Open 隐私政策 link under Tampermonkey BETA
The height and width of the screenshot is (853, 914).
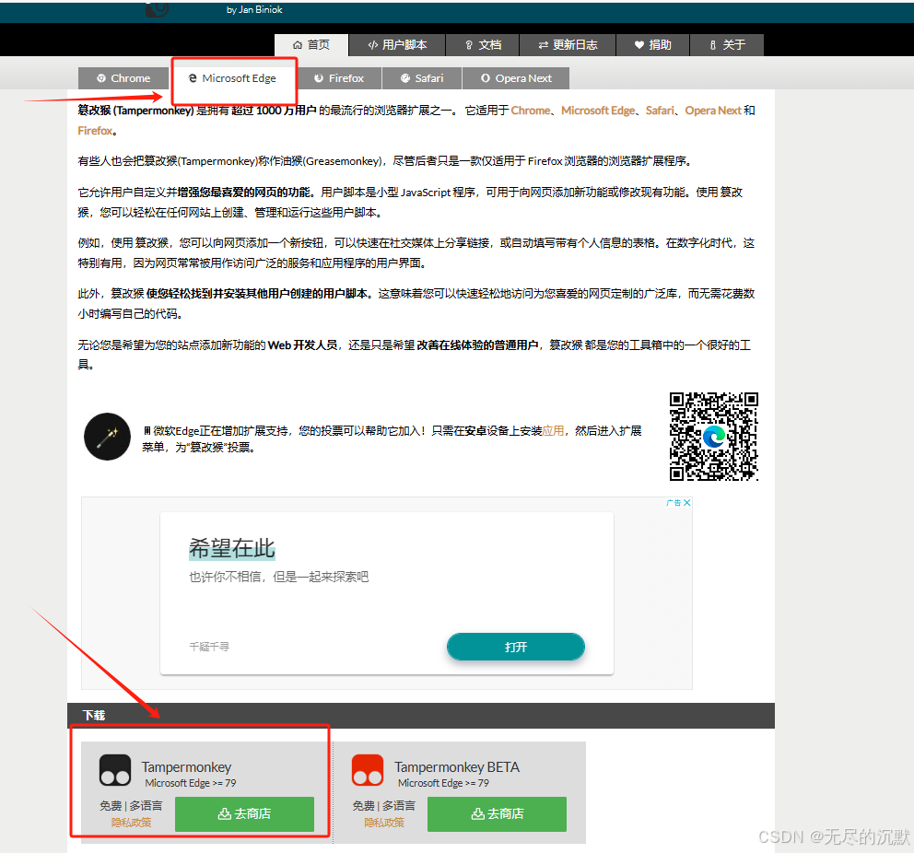tap(384, 822)
